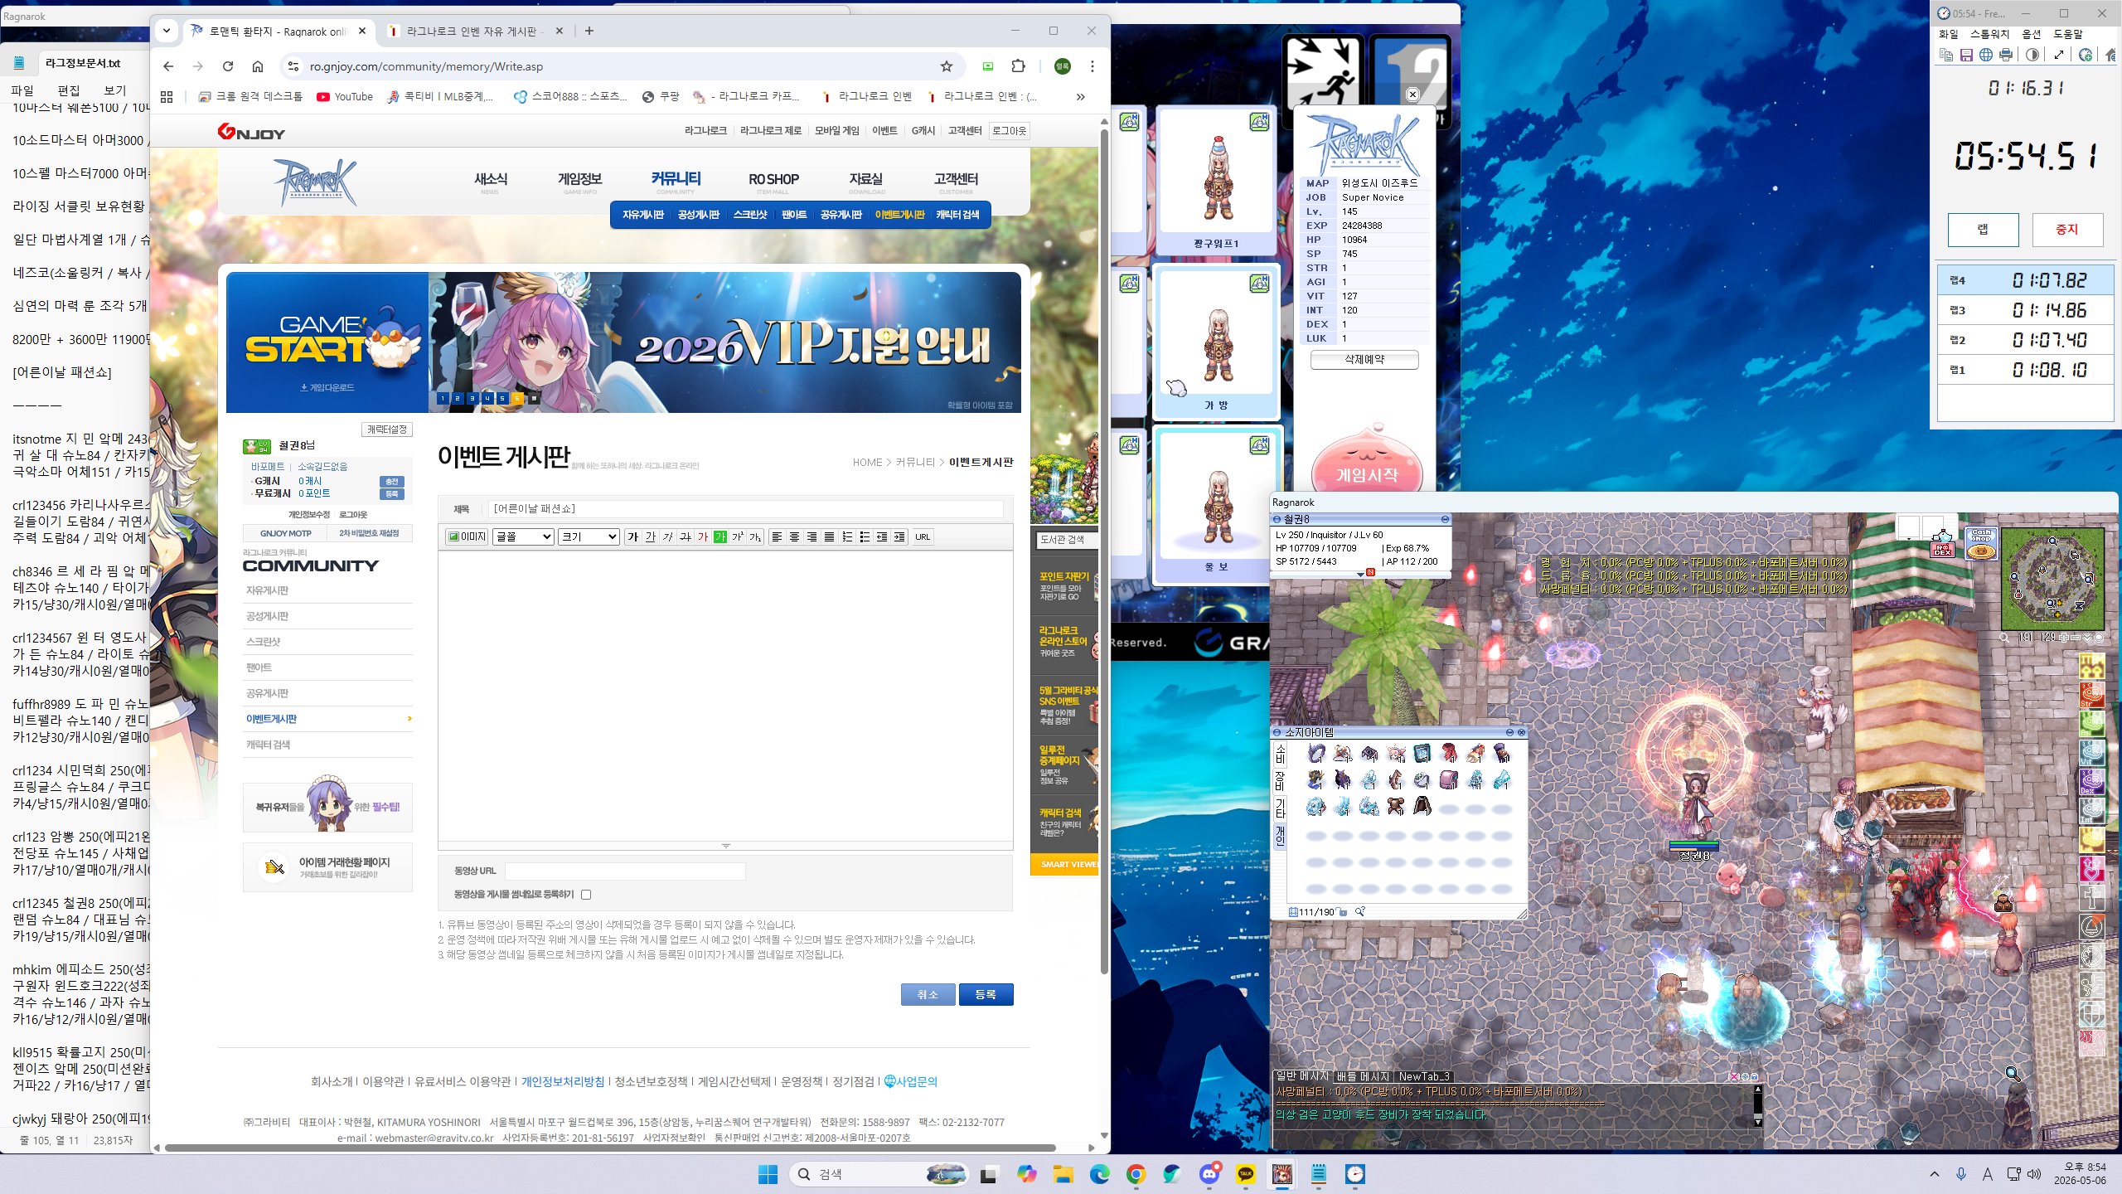Apply underline formatting in the post editor
This screenshot has width=2122, height=1194.
click(x=651, y=536)
